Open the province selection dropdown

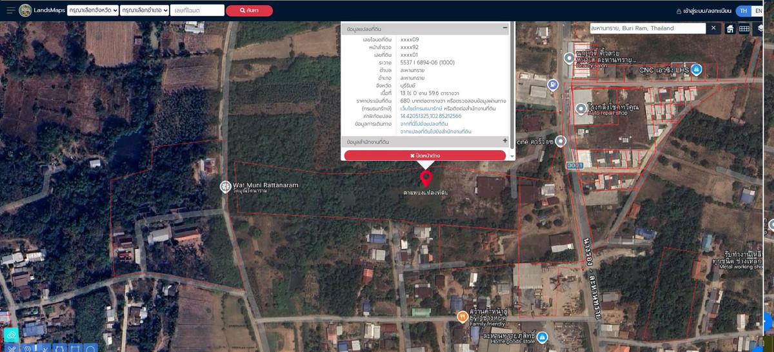point(92,10)
